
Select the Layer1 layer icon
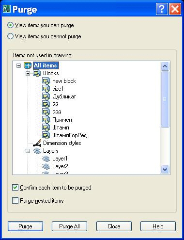46,159
